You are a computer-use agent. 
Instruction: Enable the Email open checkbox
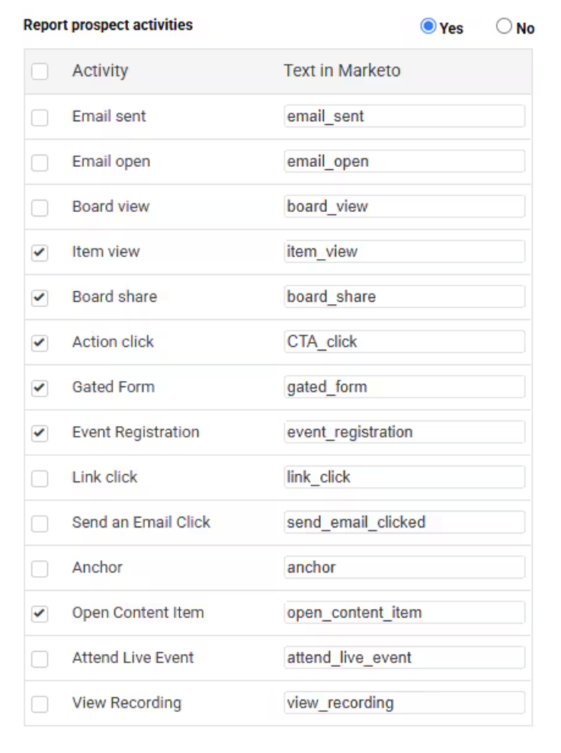point(40,162)
